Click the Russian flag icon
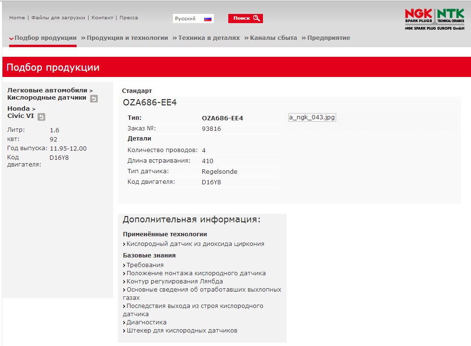Screen dimensions: 471x346 (208, 19)
